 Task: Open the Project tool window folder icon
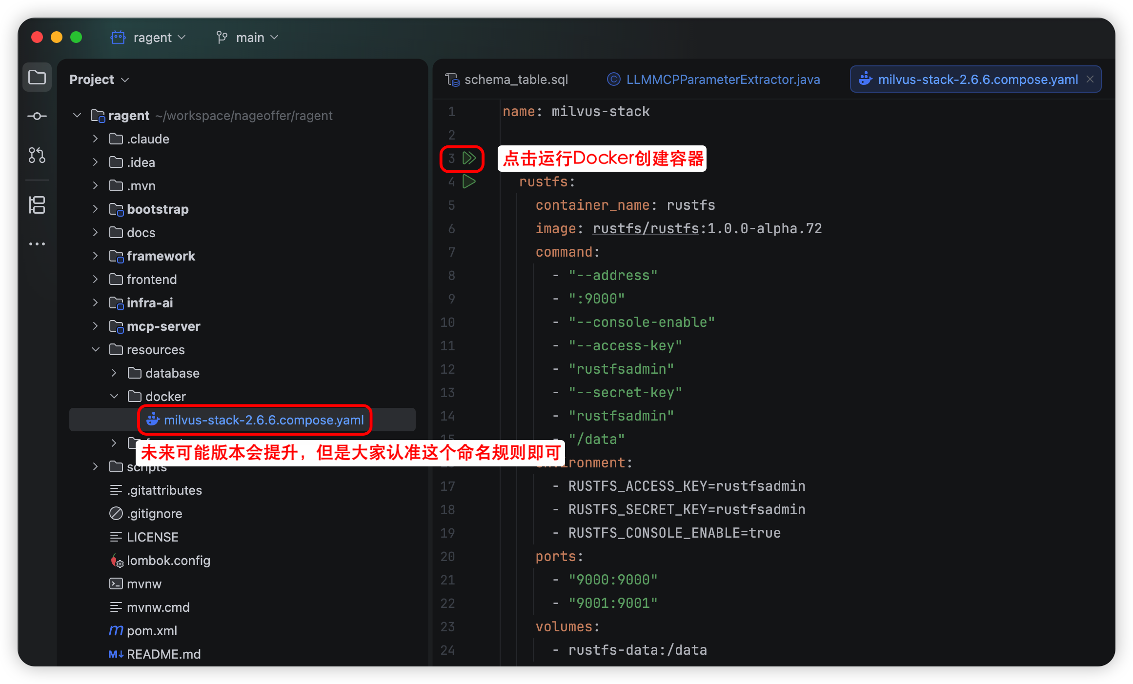point(37,77)
